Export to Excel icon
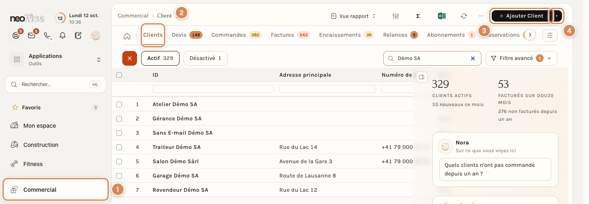 [x=441, y=16]
